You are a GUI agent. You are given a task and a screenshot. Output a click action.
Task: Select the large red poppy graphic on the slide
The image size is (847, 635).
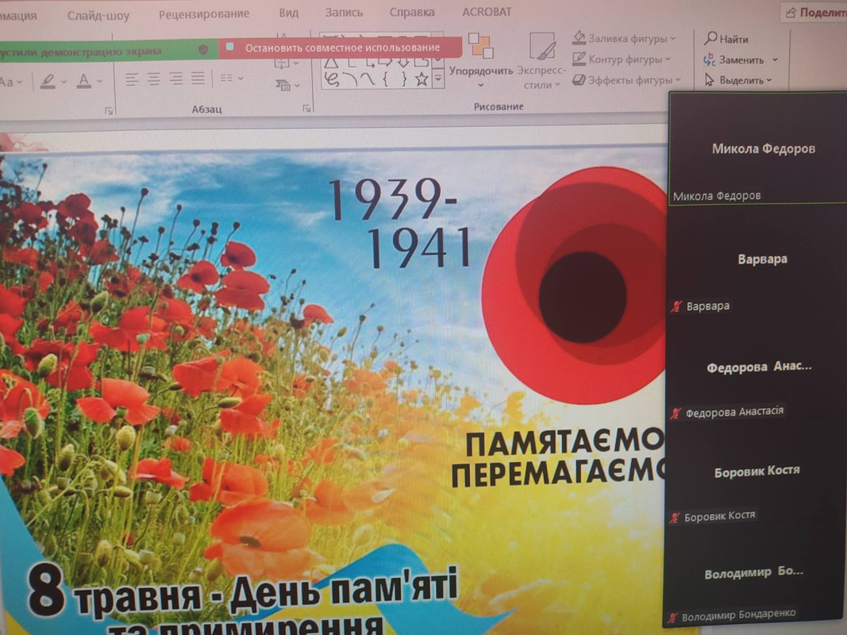click(574, 285)
